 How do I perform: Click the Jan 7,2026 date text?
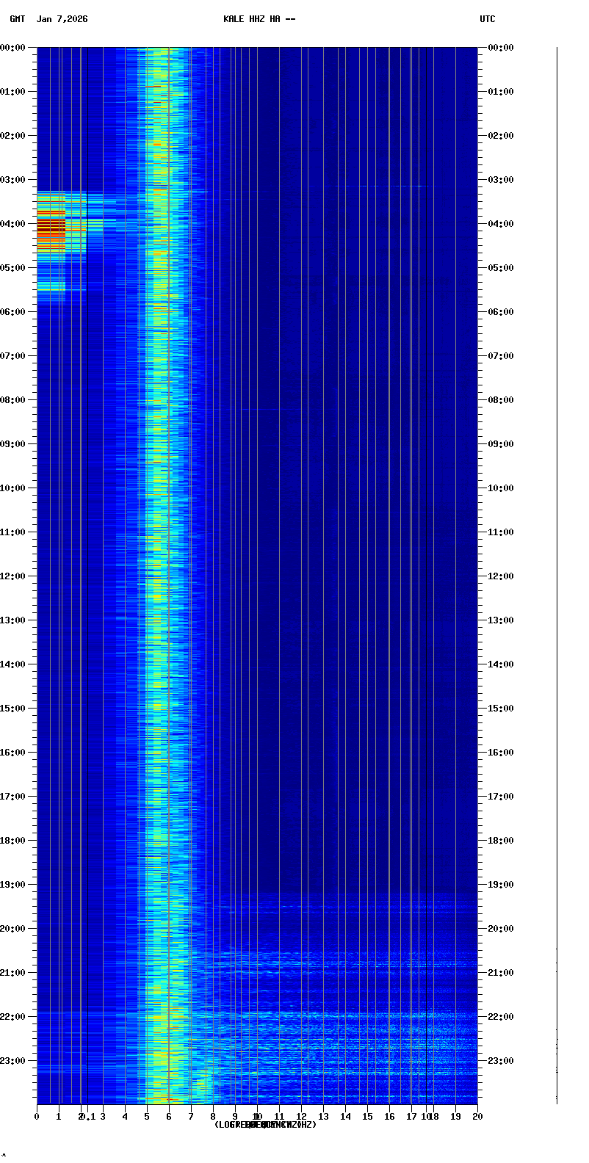pyautogui.click(x=62, y=19)
